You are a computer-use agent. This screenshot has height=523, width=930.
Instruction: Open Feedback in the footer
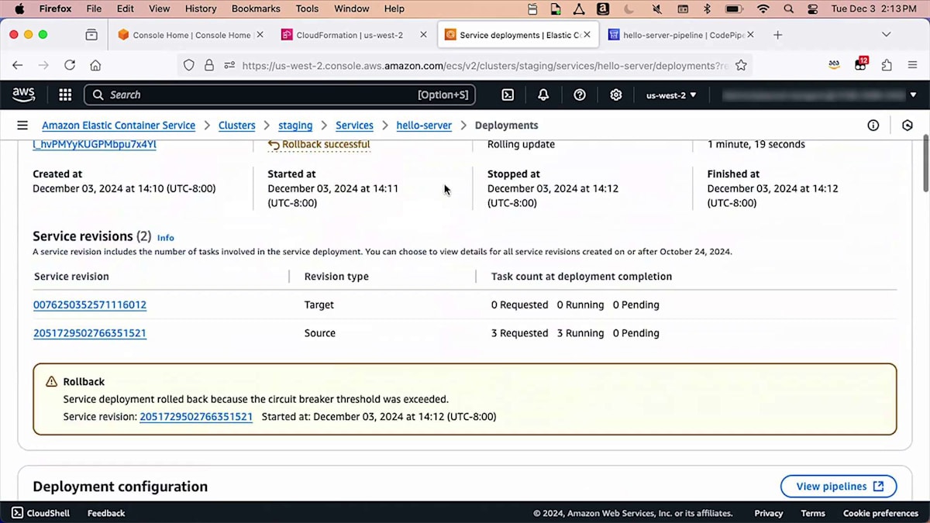point(106,513)
